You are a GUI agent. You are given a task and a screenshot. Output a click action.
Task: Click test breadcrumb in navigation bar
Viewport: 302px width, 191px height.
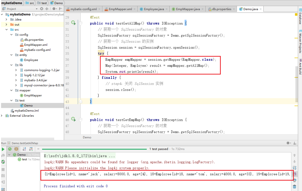(x=42, y=3)
